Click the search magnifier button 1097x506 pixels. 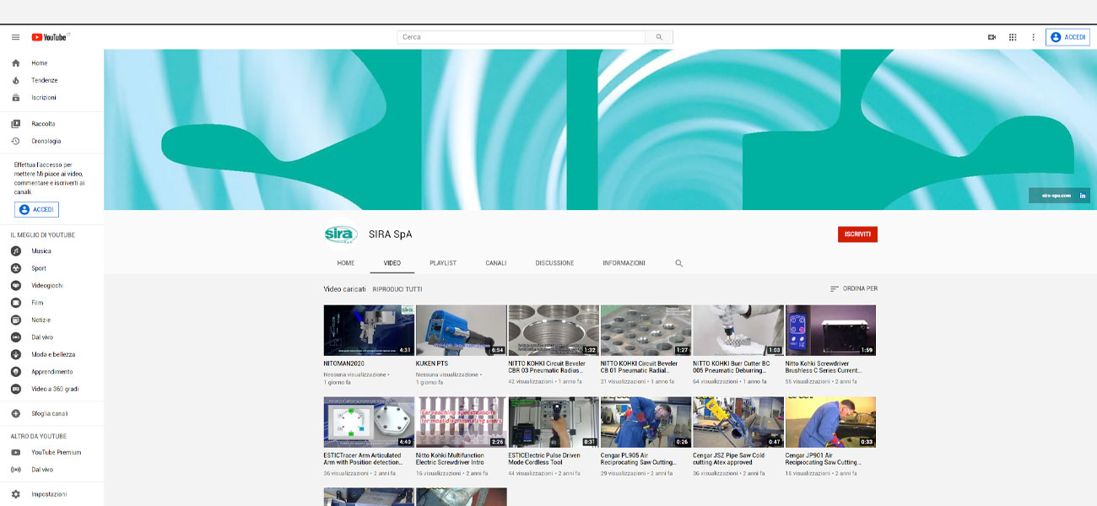click(x=659, y=37)
